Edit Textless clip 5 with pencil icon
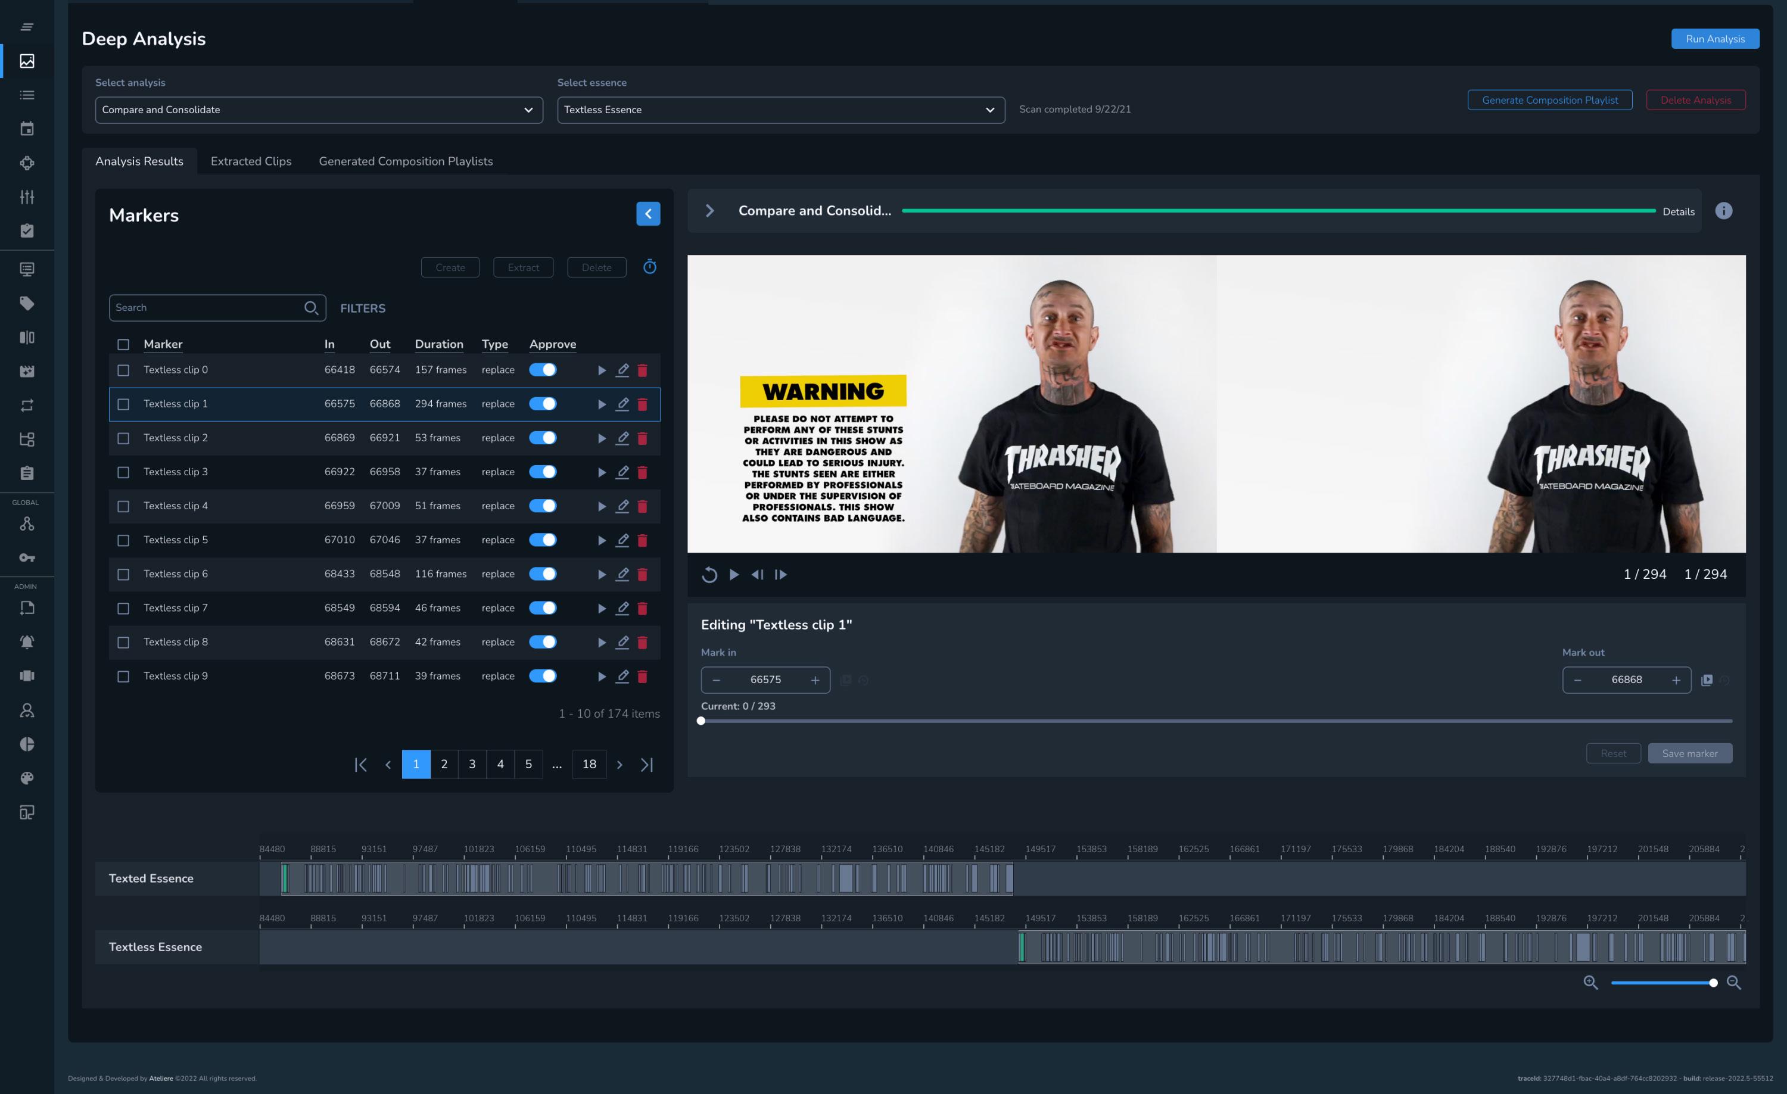 click(622, 540)
